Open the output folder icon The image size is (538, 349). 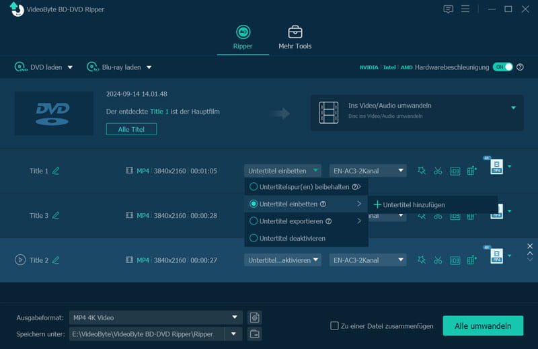coord(254,334)
